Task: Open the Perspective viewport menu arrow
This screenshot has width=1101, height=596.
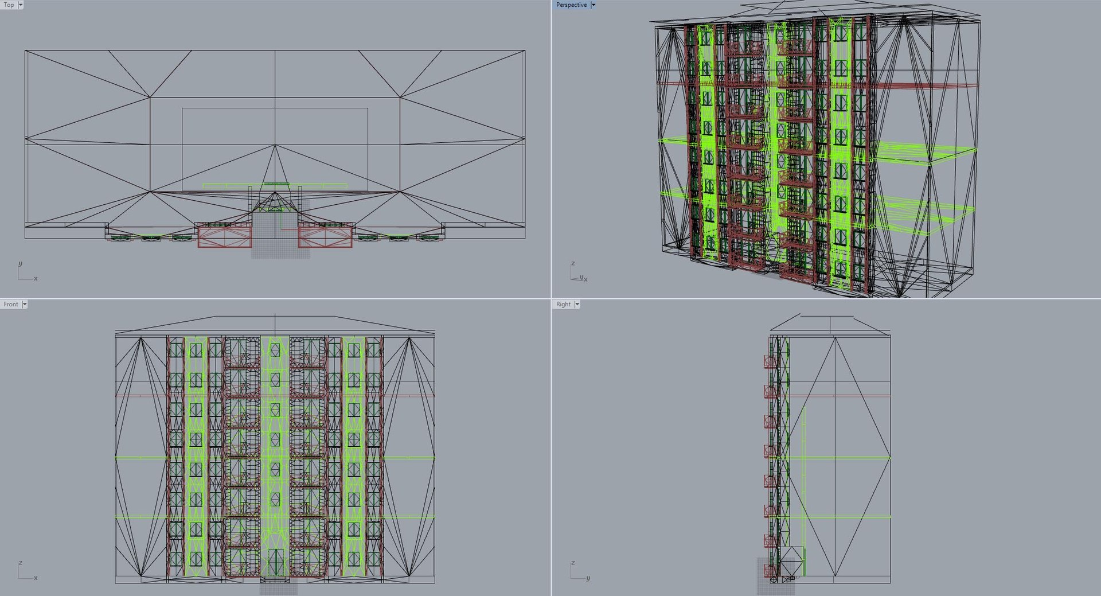Action: [594, 5]
